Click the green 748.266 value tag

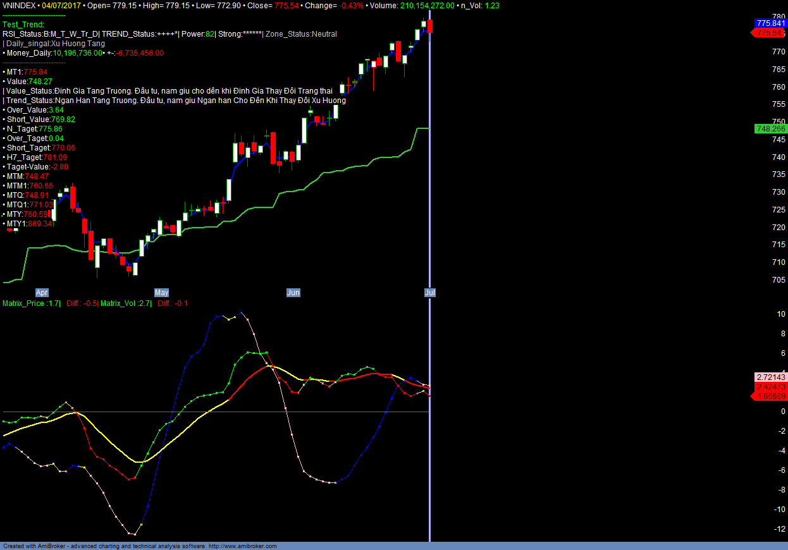pos(770,128)
